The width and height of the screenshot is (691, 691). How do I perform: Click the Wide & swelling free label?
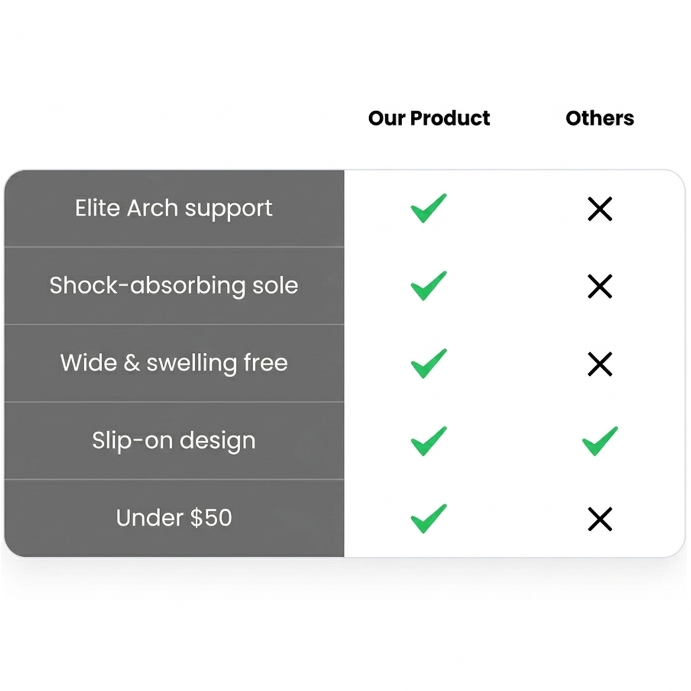(x=173, y=363)
